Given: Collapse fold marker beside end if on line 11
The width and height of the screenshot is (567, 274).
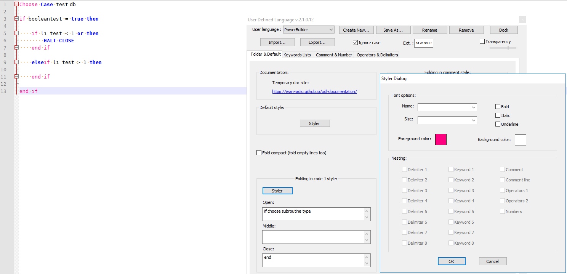Looking at the screenshot, I should click(x=17, y=77).
